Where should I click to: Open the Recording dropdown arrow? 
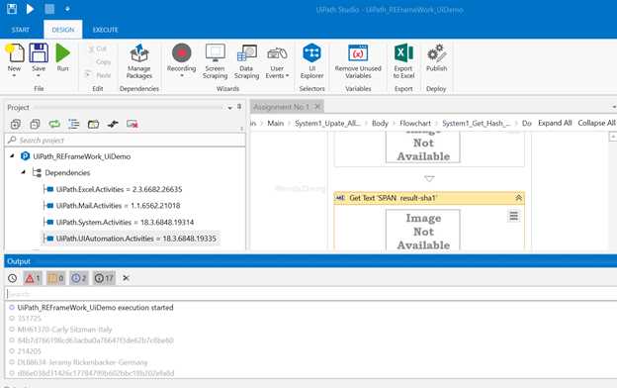pos(181,76)
